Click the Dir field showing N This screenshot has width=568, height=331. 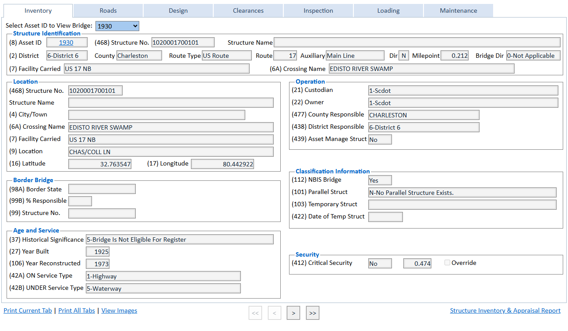point(404,56)
